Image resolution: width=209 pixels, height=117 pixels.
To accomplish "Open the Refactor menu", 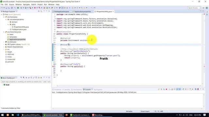I will coord(19,5).
